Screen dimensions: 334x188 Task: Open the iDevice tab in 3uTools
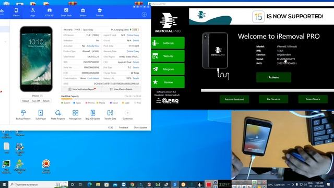(16, 13)
